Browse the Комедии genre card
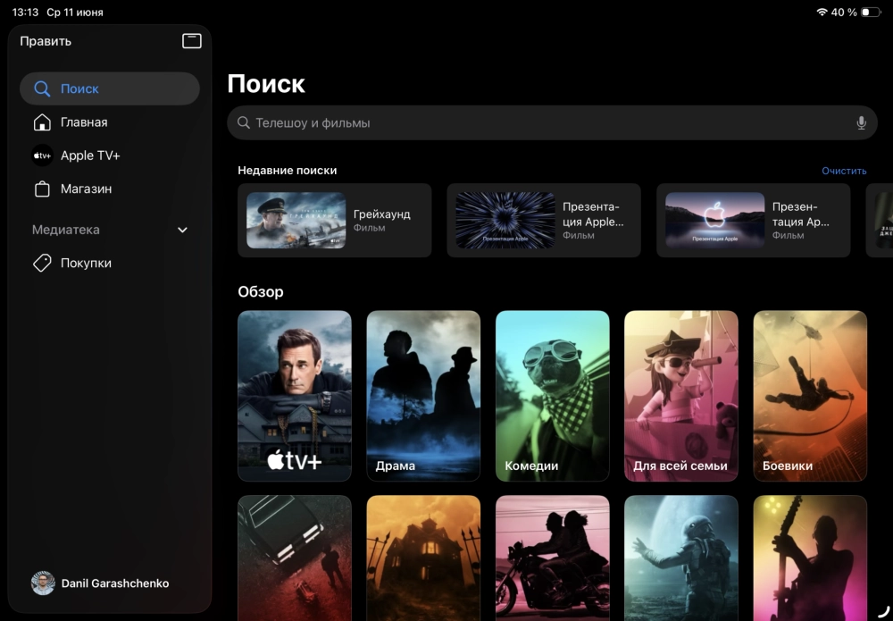 552,396
